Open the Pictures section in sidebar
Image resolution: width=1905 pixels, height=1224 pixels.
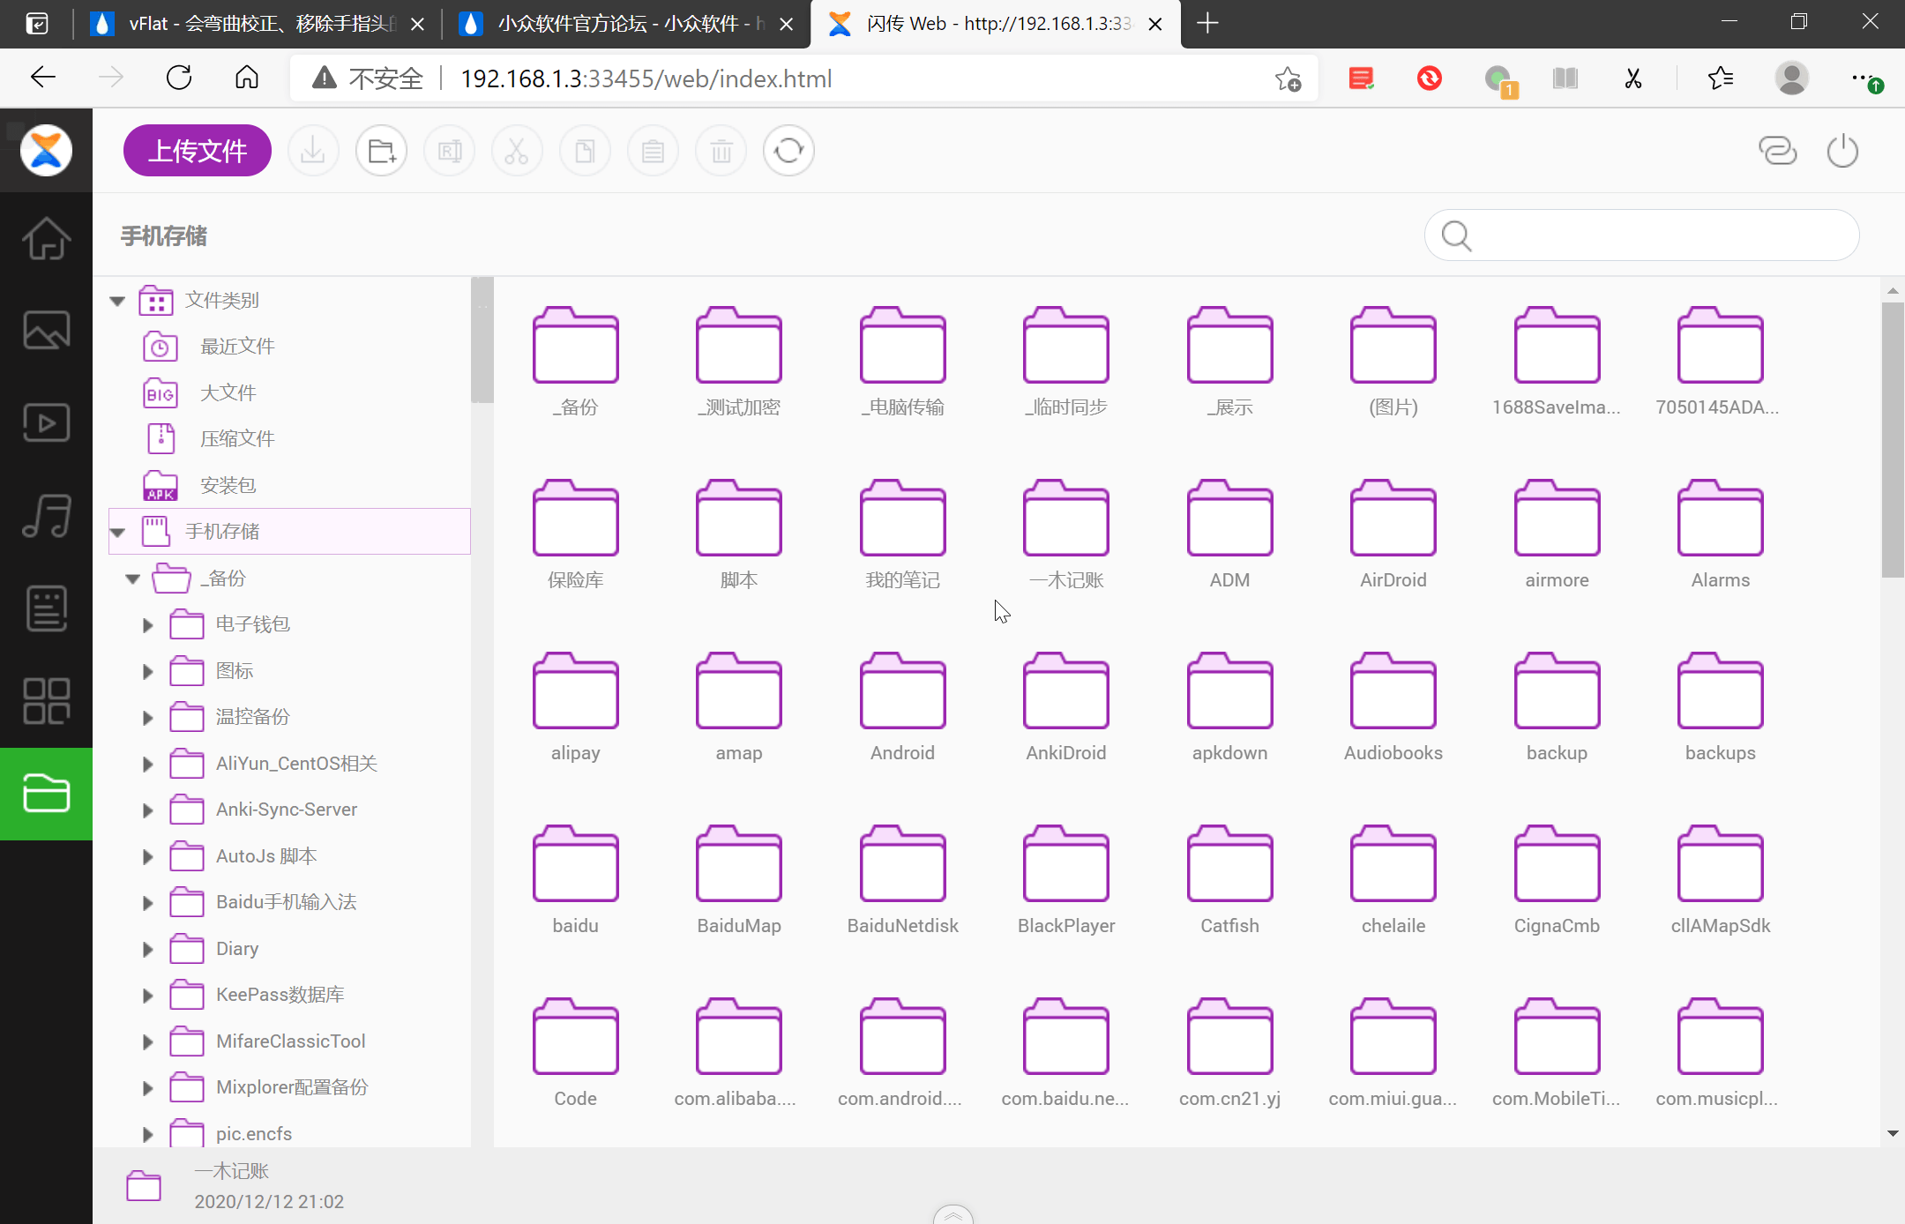(x=46, y=331)
